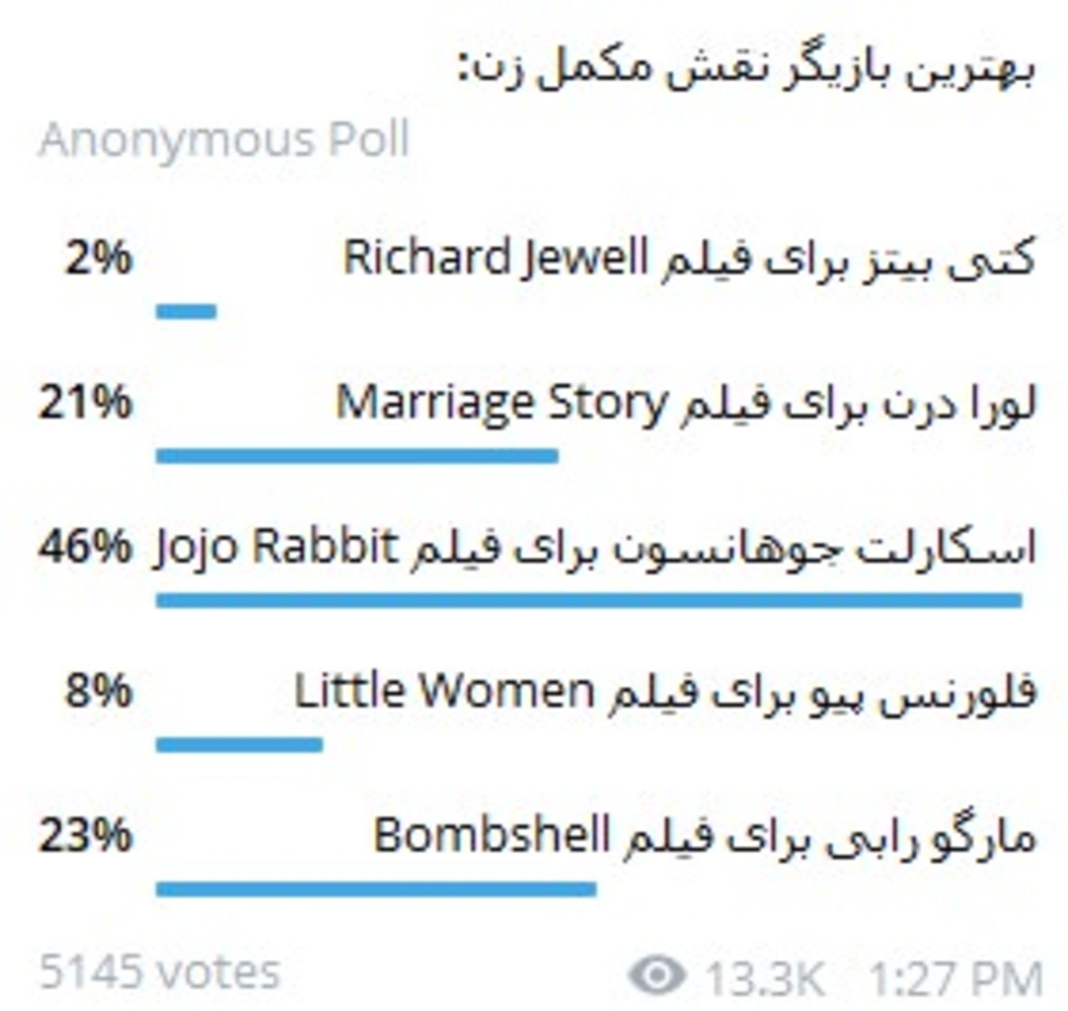Viewport: 1068px width, 1011px height.
Task: Click the 23% result percentage
Action: pyautogui.click(x=86, y=836)
